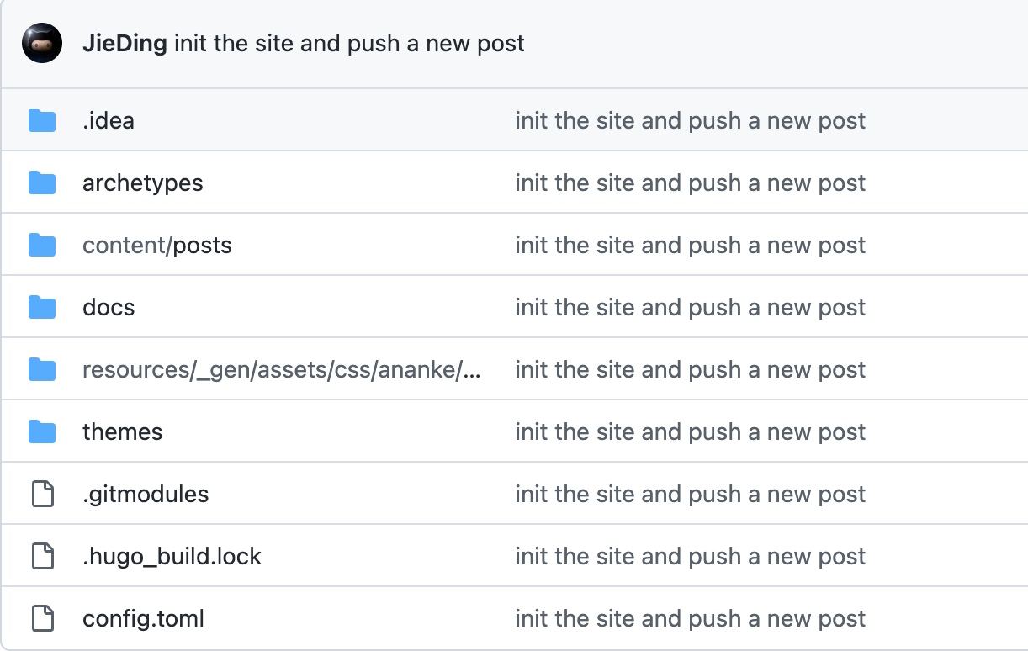1028x651 pixels.
Task: Click the resources/_gen folder icon
Action: [x=42, y=370]
